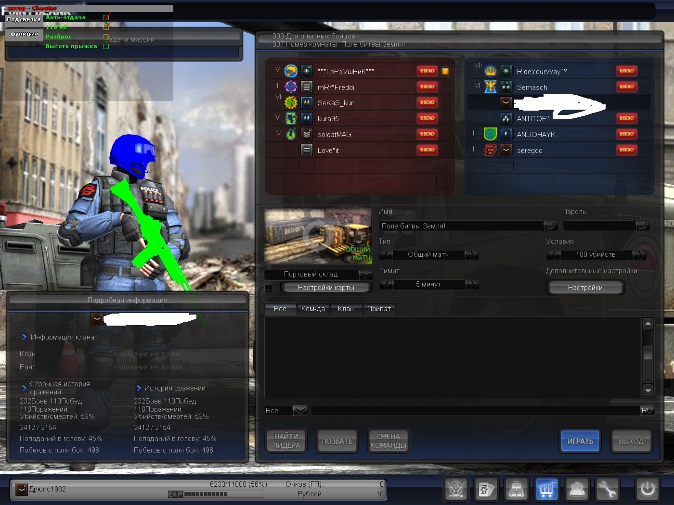Click the power icon to quit

click(647, 490)
